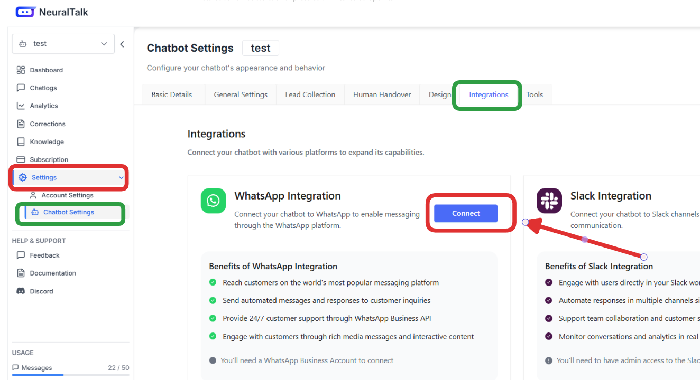This screenshot has width=700, height=380.
Task: Open Discord via its sidebar icon
Action: tap(21, 291)
